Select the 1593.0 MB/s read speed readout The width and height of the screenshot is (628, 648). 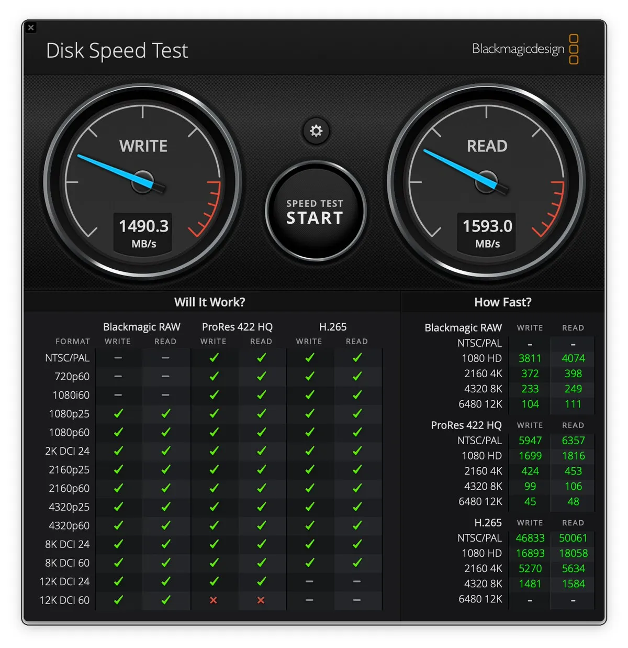pyautogui.click(x=487, y=226)
